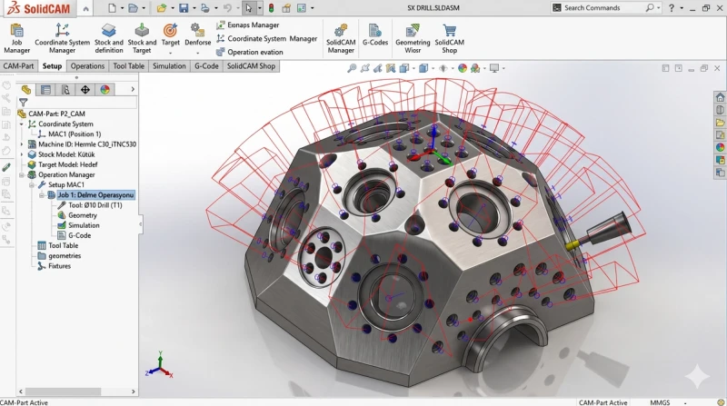The image size is (727, 406).
Task: Select Target Model: Hedef item
Action: [63, 164]
